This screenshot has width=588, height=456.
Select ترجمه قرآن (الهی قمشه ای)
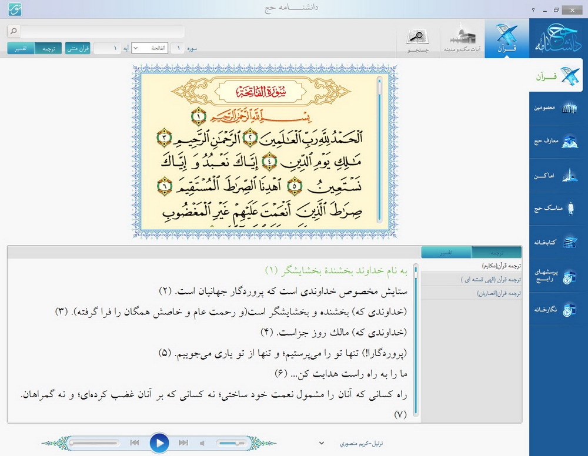(x=472, y=280)
